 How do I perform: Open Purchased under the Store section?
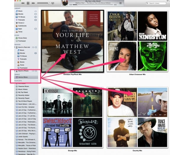click(22, 41)
